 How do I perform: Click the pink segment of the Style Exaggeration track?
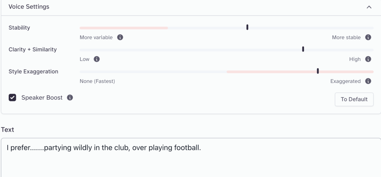click(300, 72)
